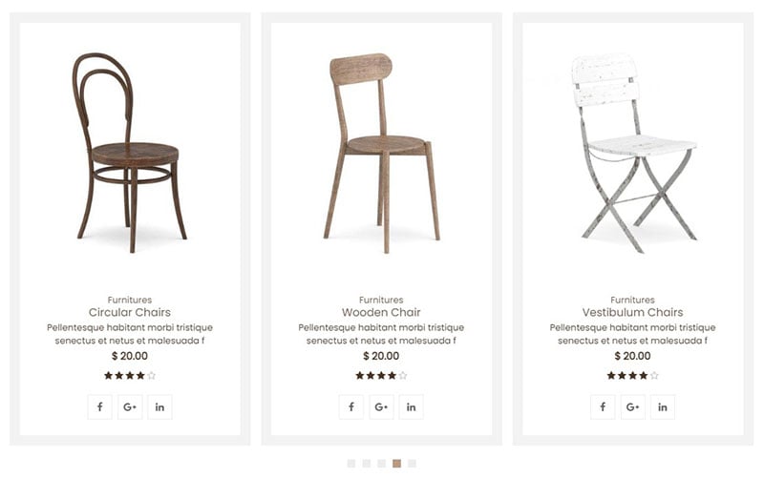This screenshot has width=764, height=478.
Task: Click Facebook icon under Circular Chairs
Action: click(x=100, y=407)
